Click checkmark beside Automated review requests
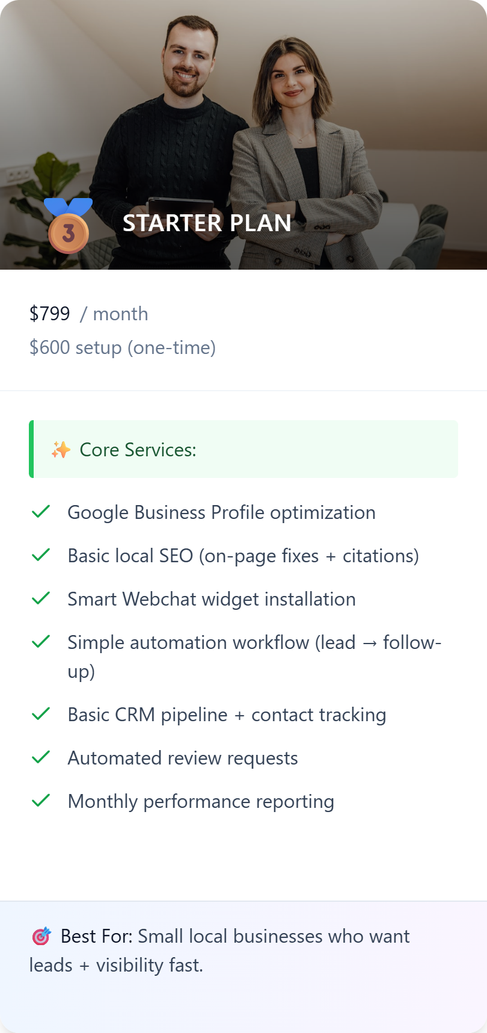Screen dimensions: 487x1033 coord(41,757)
